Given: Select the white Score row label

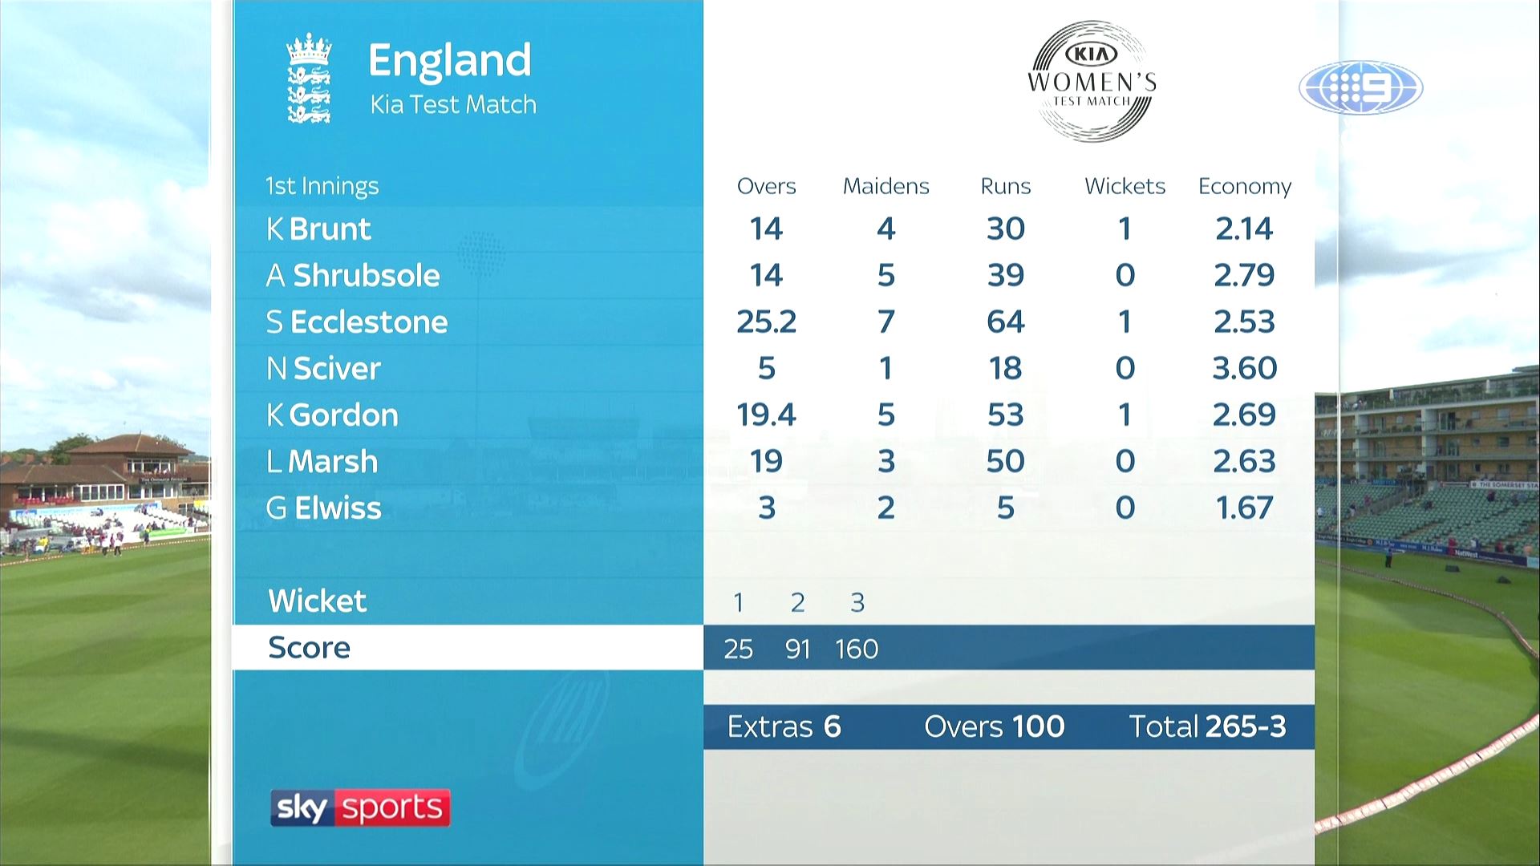Looking at the screenshot, I should click(309, 648).
